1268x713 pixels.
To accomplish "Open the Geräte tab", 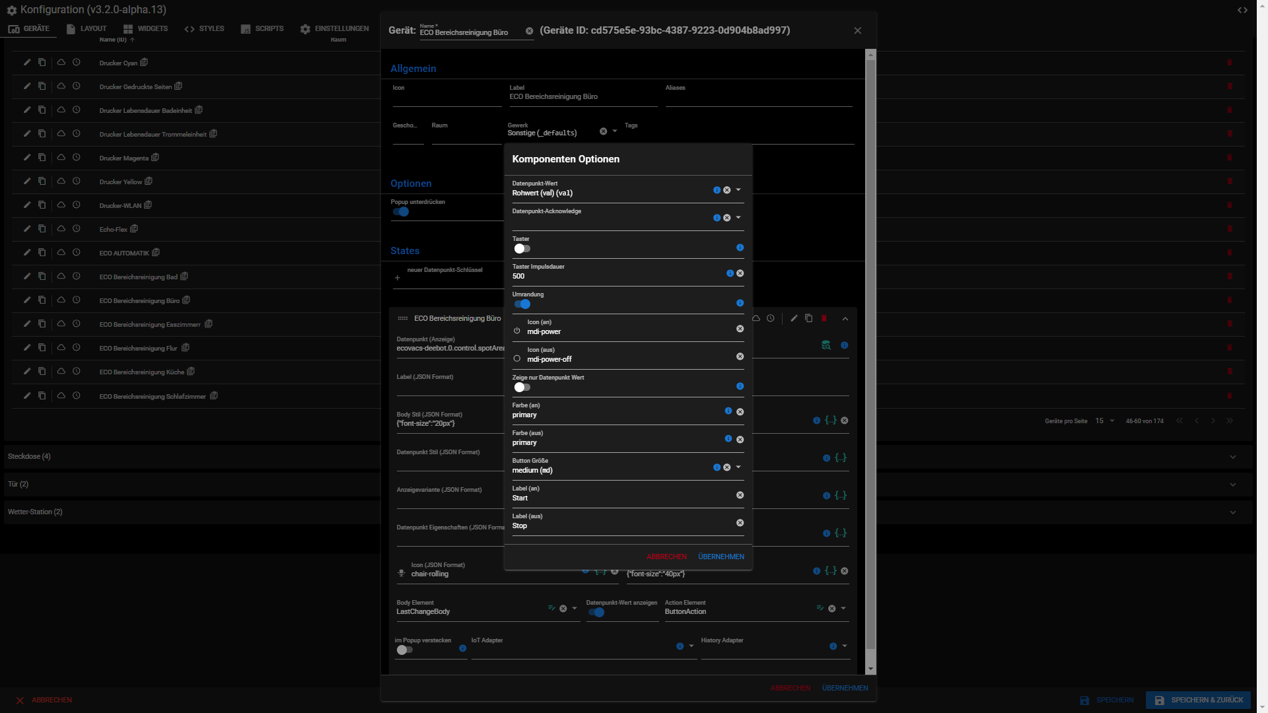I will coord(28,28).
